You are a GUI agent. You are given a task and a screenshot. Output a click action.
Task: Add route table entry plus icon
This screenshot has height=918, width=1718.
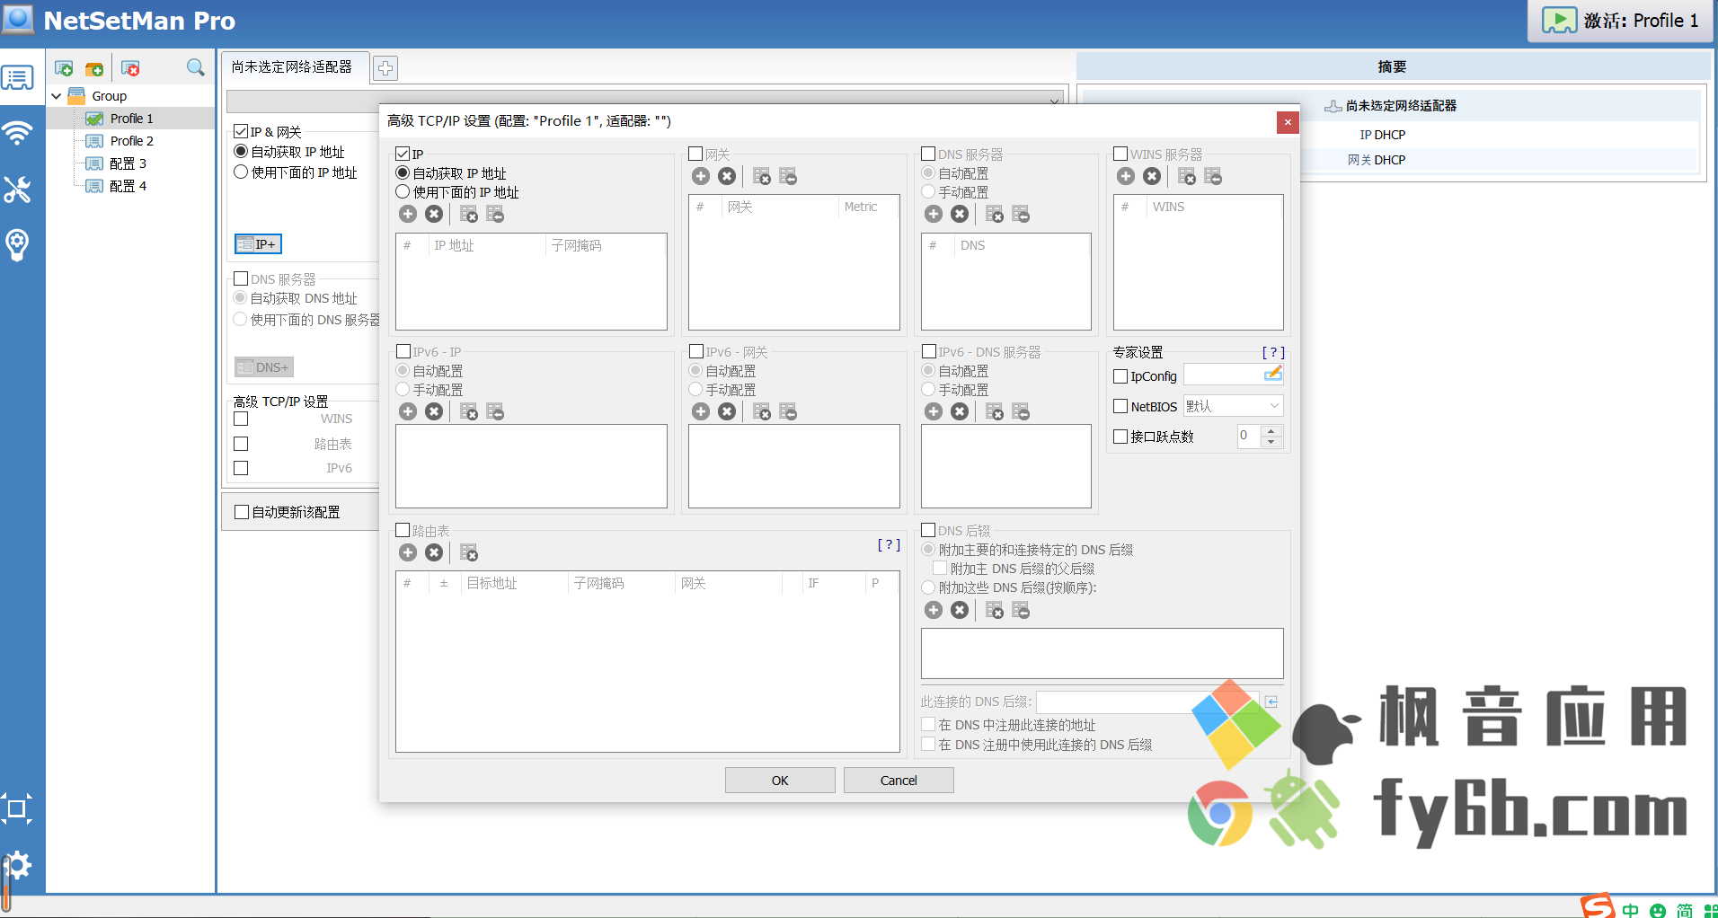[x=408, y=552]
